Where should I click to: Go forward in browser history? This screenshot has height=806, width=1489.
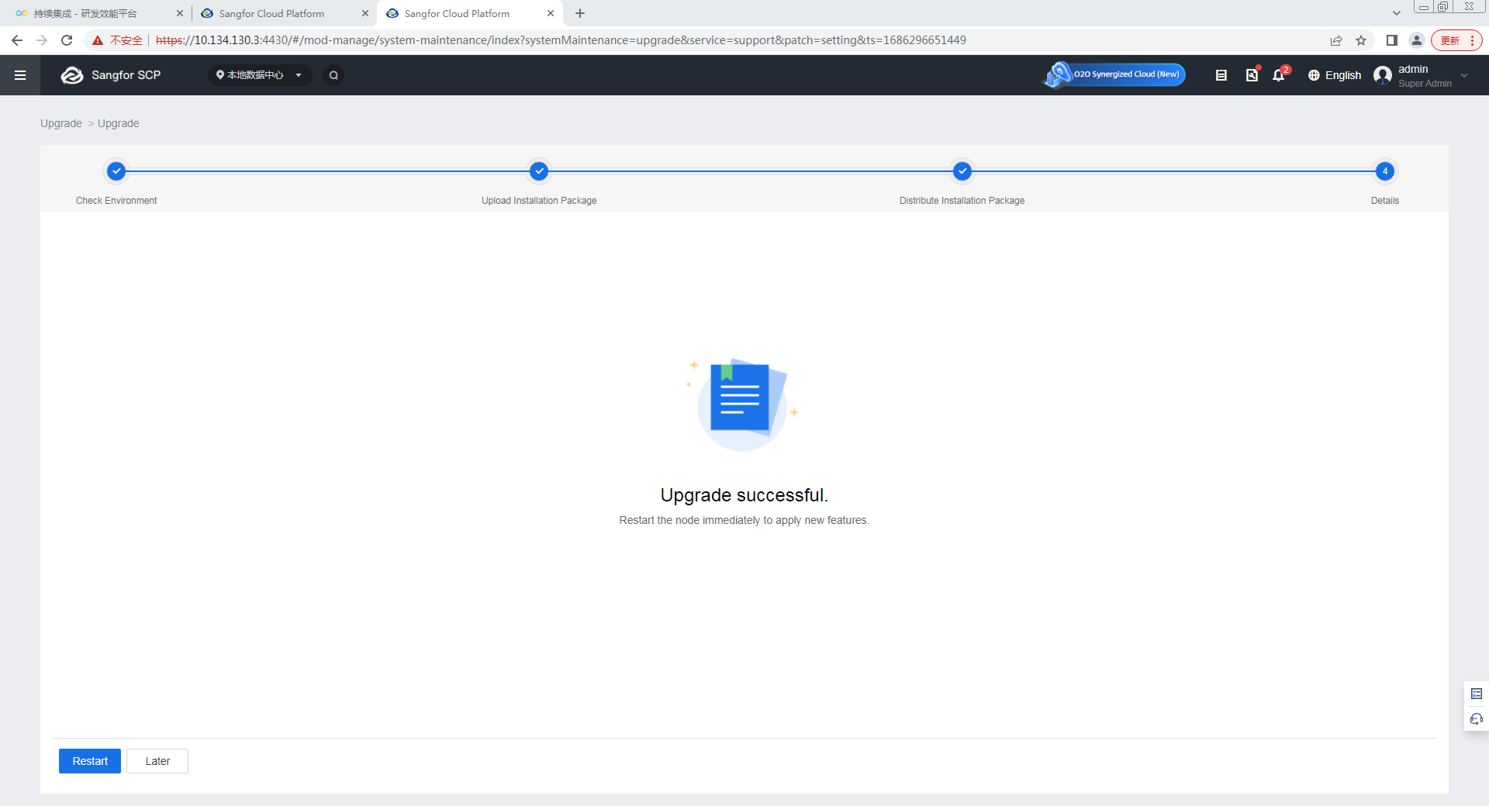pyautogui.click(x=42, y=40)
